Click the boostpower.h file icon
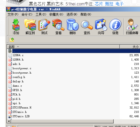Screen dimensions: 140x127 click(10, 73)
